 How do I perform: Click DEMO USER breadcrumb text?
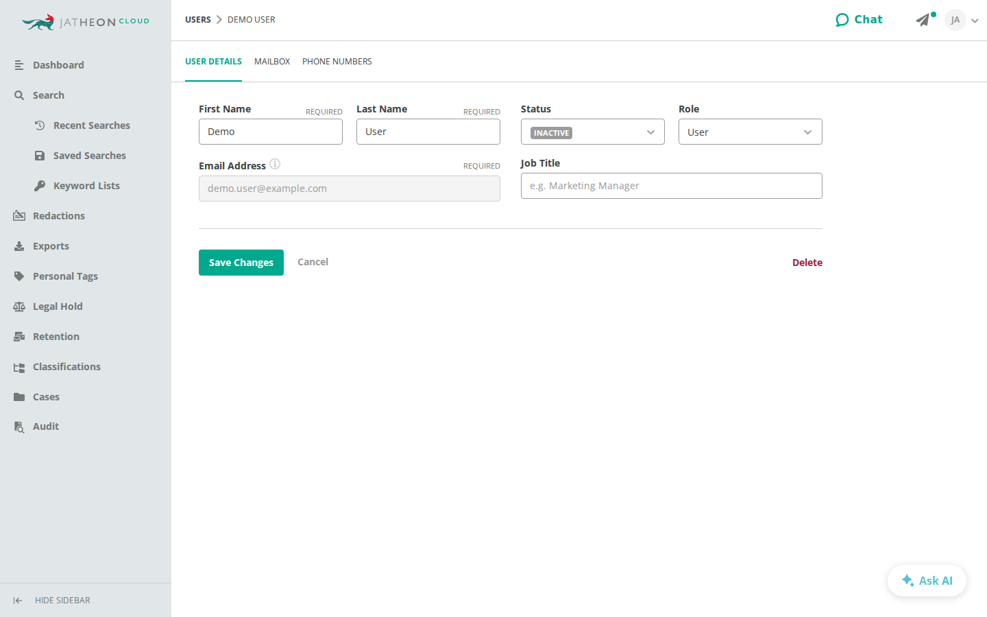(252, 20)
